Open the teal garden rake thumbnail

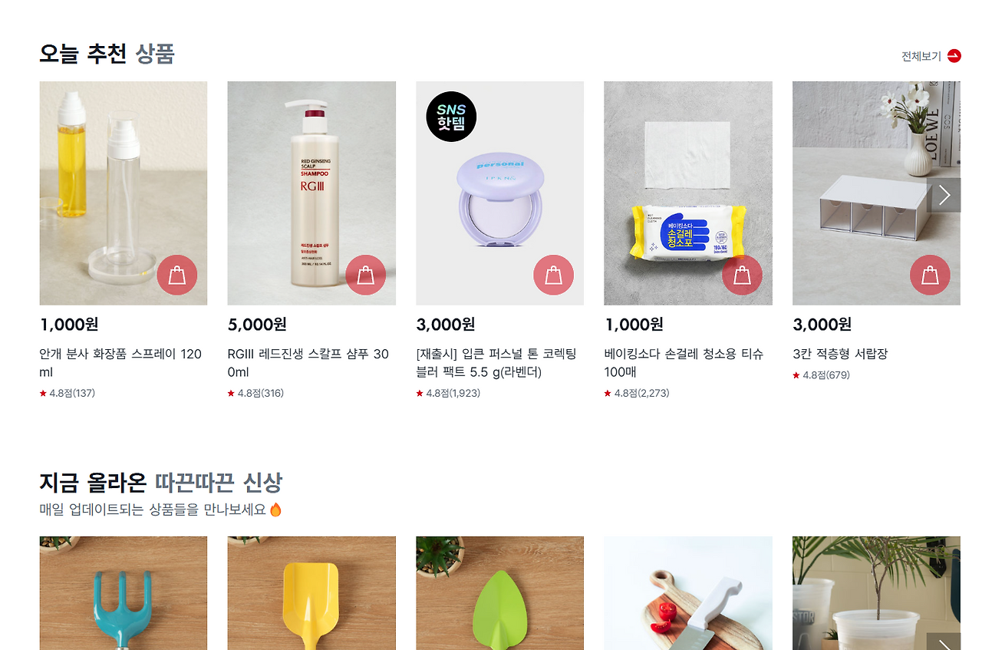point(124,593)
